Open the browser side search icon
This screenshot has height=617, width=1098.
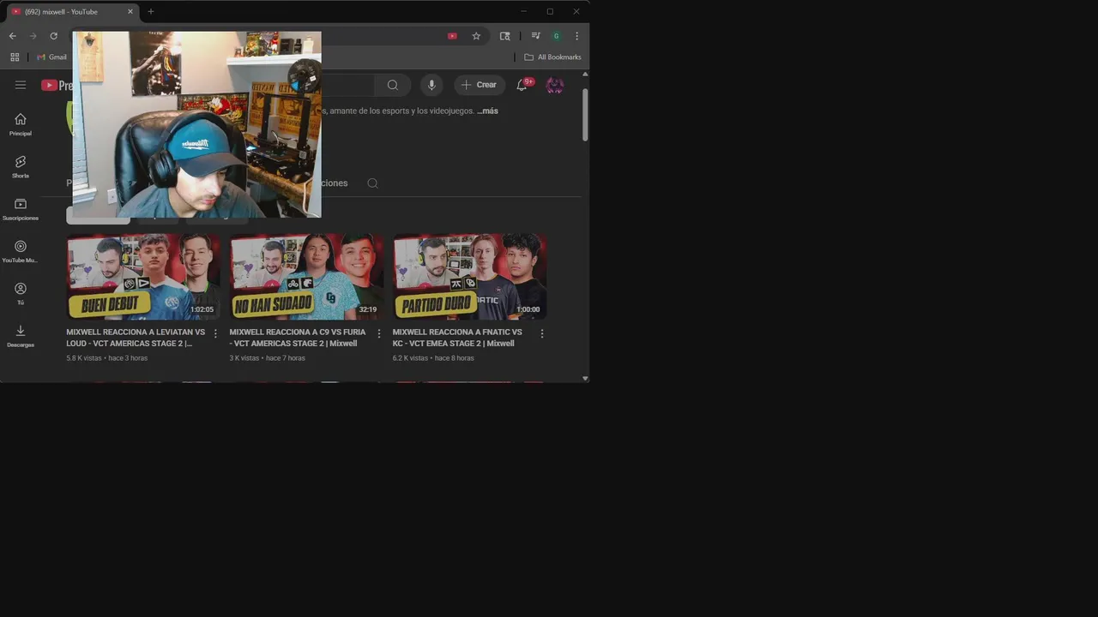(x=504, y=36)
